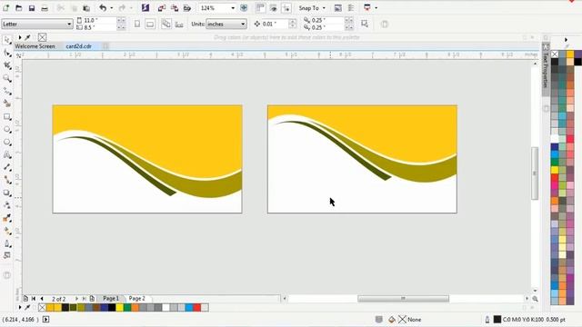Screen dimensions: 582x327
Task: Pick green swatch in document palette
Action: [127, 307]
